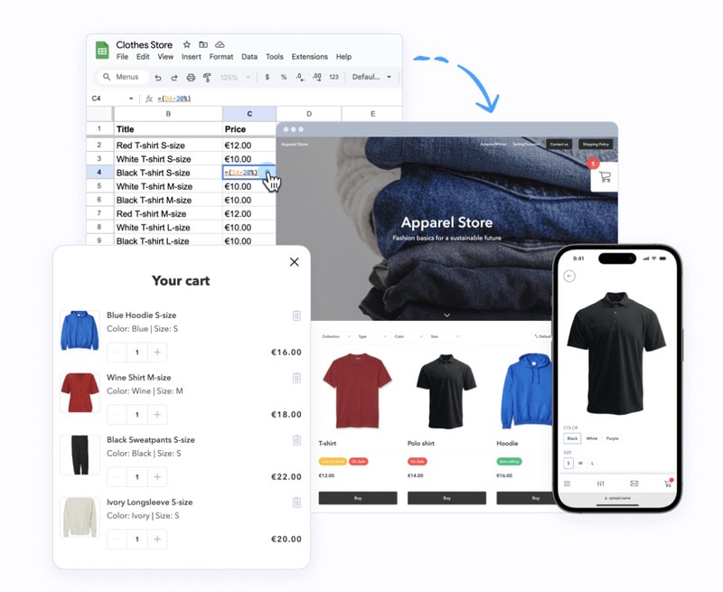The height and width of the screenshot is (592, 723).
Task: Star the Clothes Store spreadsheet
Action: 187,44
